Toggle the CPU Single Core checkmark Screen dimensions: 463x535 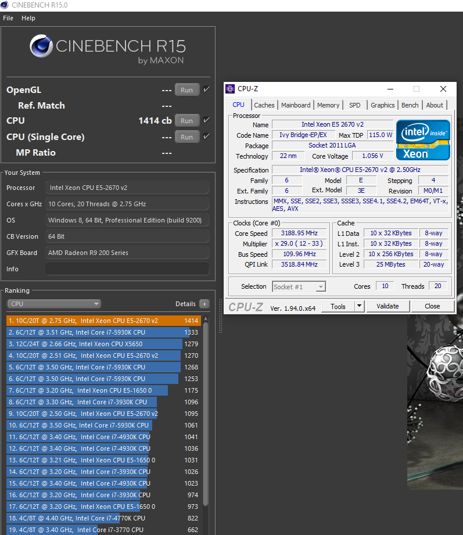[206, 137]
